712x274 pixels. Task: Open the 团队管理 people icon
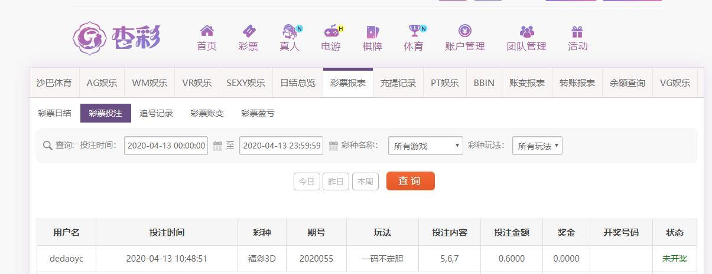[526, 31]
